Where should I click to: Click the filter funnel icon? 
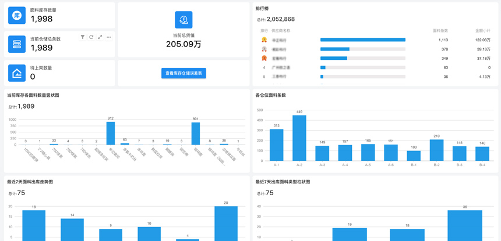pos(83,37)
